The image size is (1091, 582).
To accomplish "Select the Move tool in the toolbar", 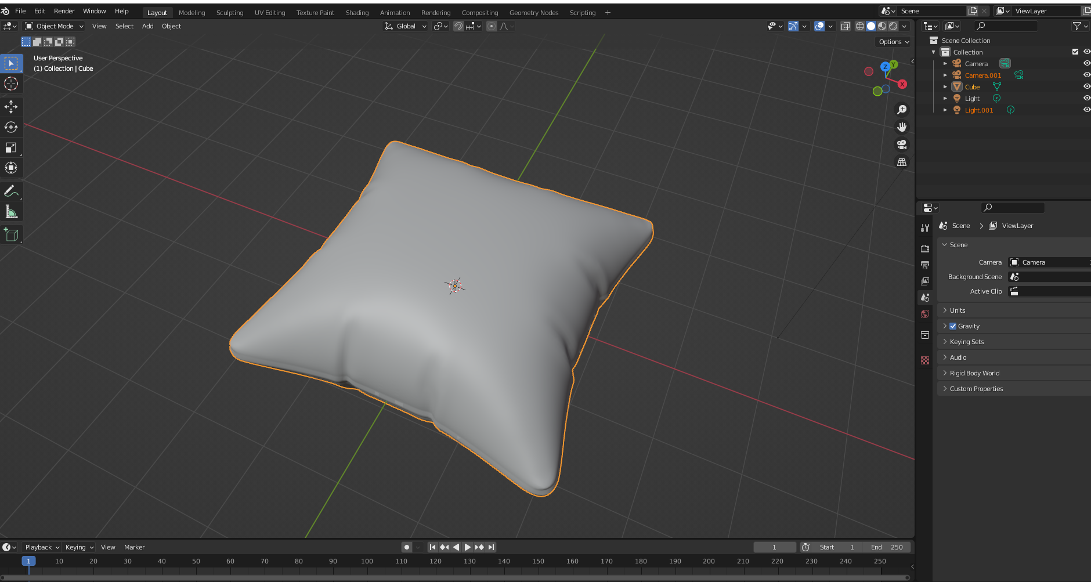I will tap(11, 107).
